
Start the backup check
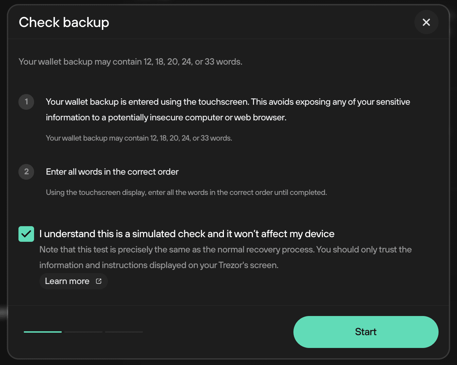pyautogui.click(x=366, y=332)
